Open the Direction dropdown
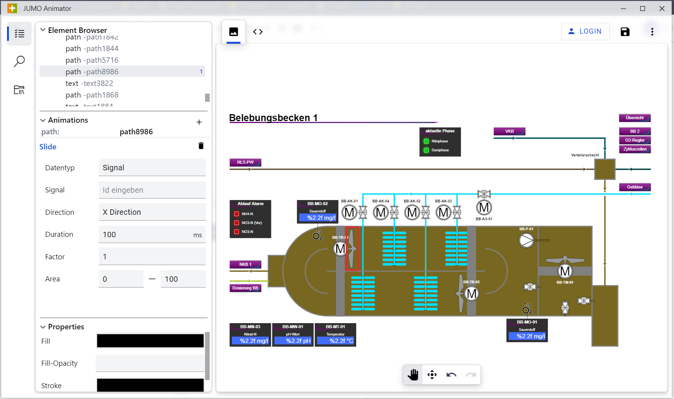The width and height of the screenshot is (674, 399). [x=152, y=212]
